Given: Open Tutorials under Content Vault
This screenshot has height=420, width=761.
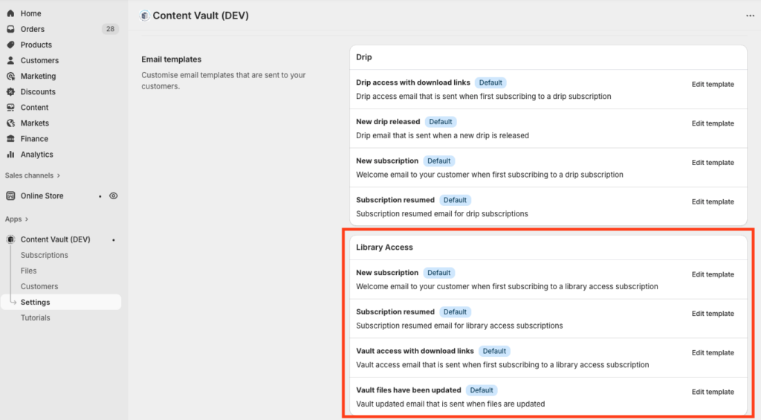Looking at the screenshot, I should (x=36, y=317).
